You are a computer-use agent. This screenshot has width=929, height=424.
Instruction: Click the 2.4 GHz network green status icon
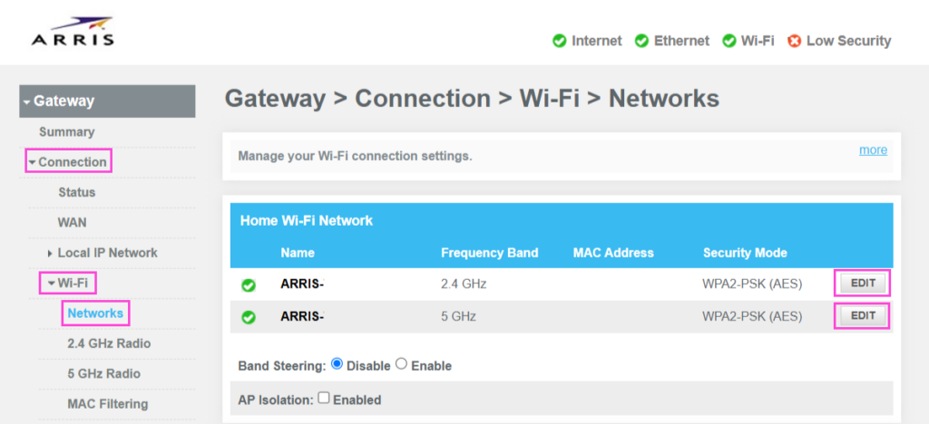(x=249, y=284)
